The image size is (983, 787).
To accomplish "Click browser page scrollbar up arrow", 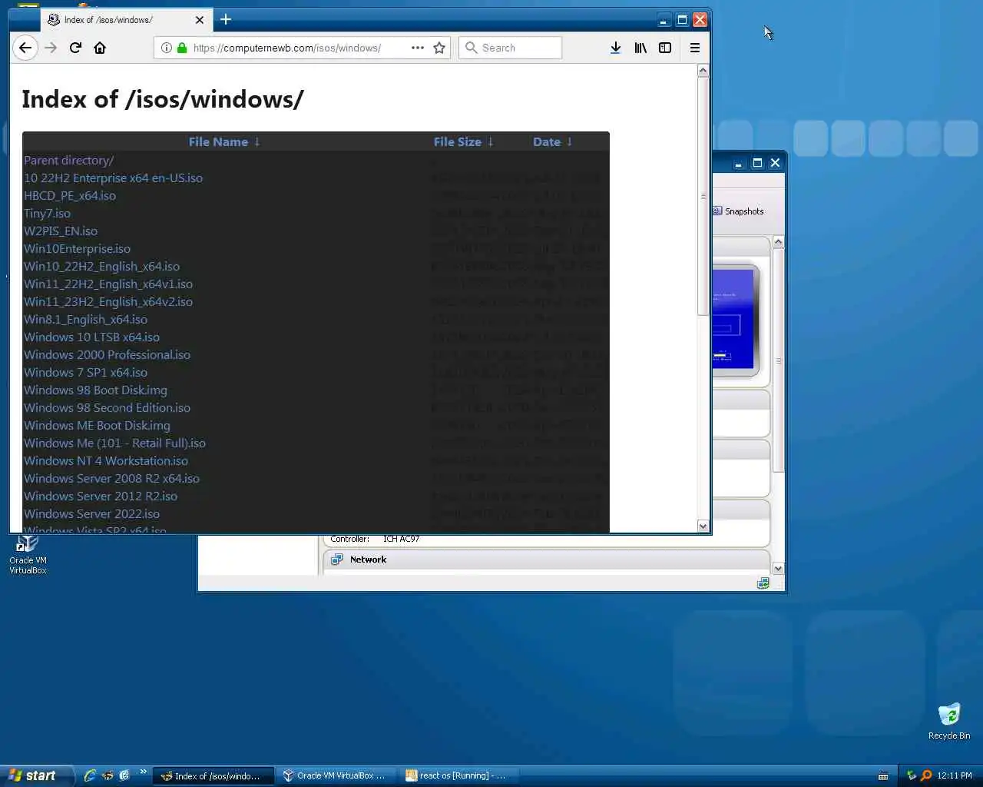I will click(x=703, y=70).
